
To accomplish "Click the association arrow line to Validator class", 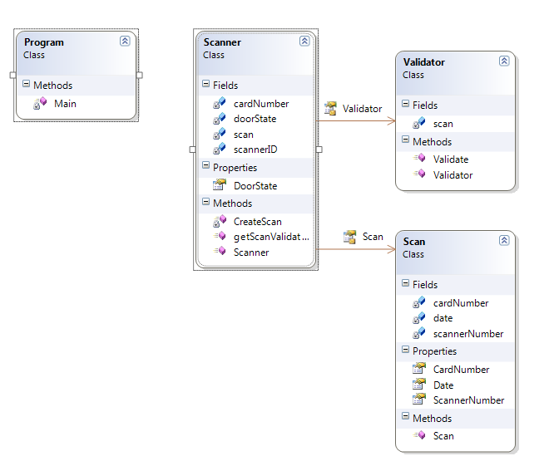I will tap(355, 121).
